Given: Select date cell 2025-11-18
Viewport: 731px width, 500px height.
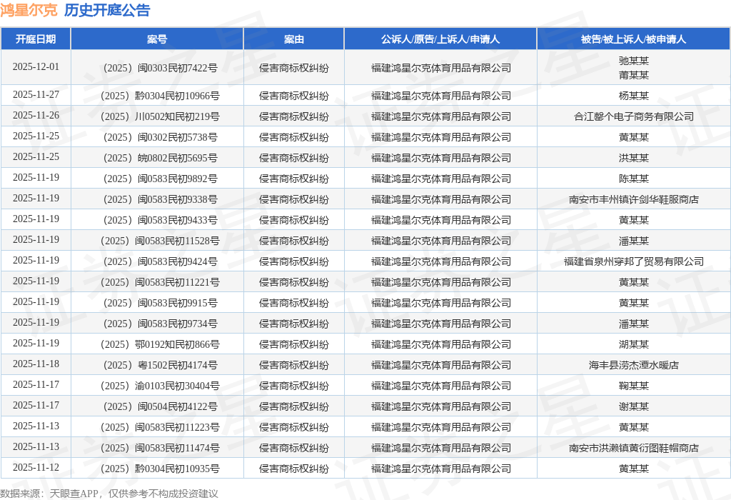Looking at the screenshot, I should point(36,364).
